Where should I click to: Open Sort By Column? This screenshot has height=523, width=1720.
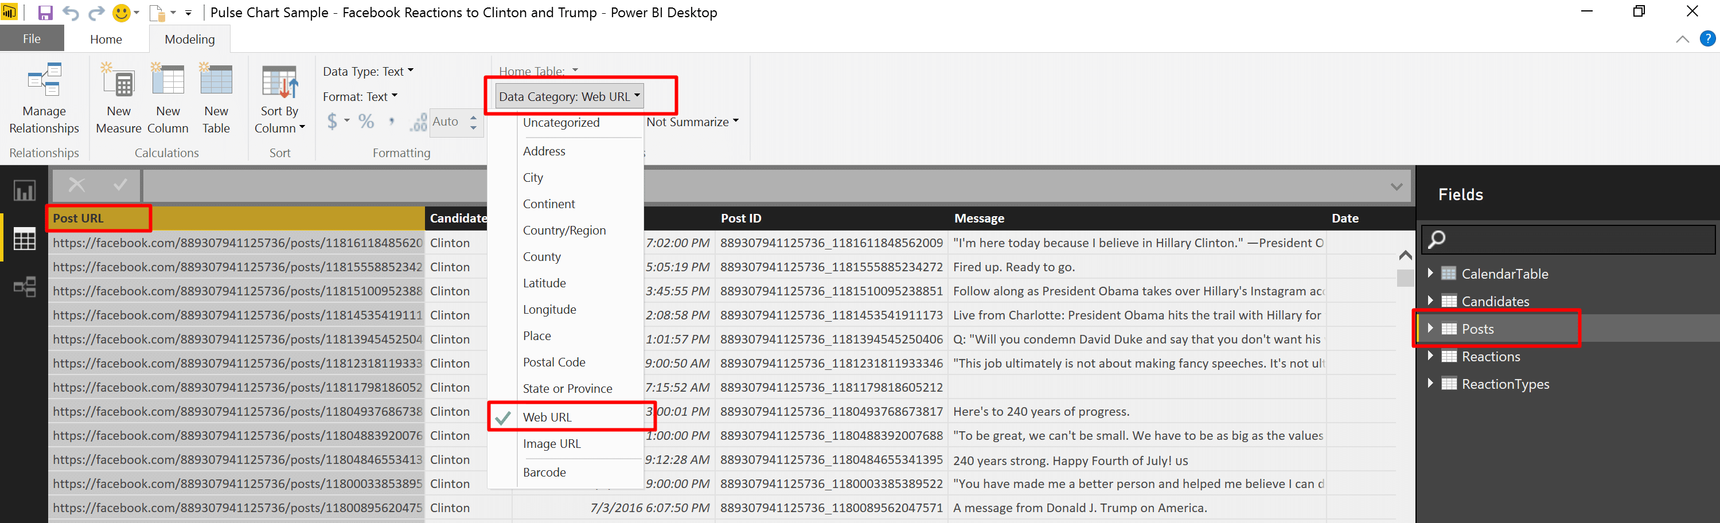pos(279,99)
